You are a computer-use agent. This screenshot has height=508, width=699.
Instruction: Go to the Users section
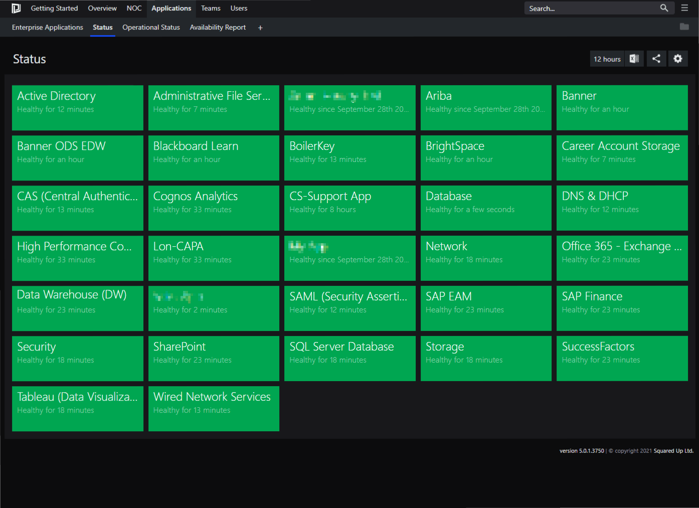coord(239,8)
